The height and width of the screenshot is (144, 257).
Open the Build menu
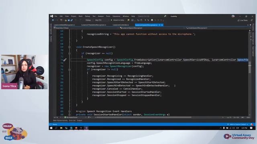(x=80, y=16)
